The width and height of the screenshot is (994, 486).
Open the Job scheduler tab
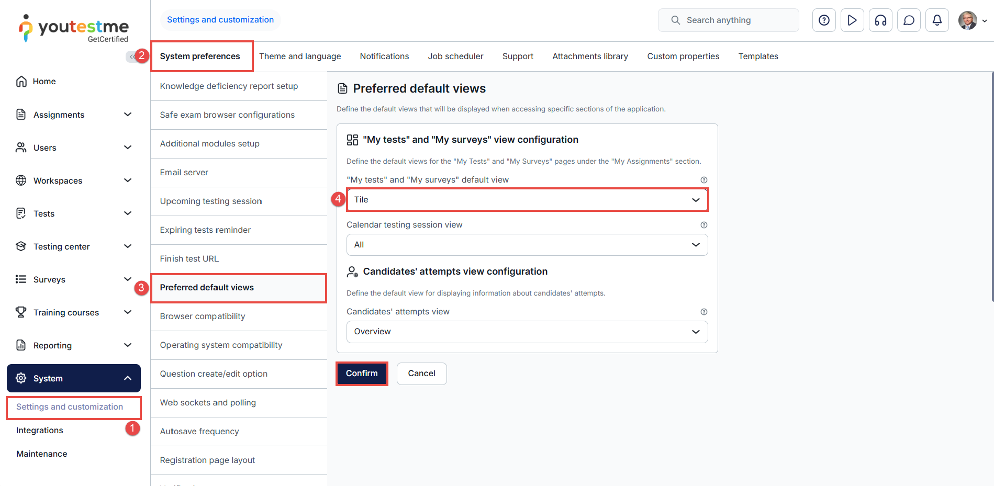pos(455,56)
